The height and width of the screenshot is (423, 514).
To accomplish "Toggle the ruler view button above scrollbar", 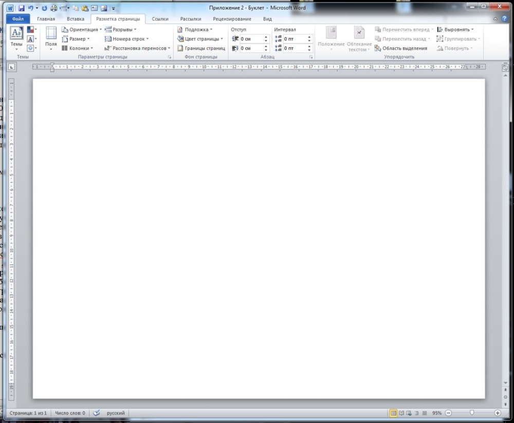I will [x=505, y=67].
